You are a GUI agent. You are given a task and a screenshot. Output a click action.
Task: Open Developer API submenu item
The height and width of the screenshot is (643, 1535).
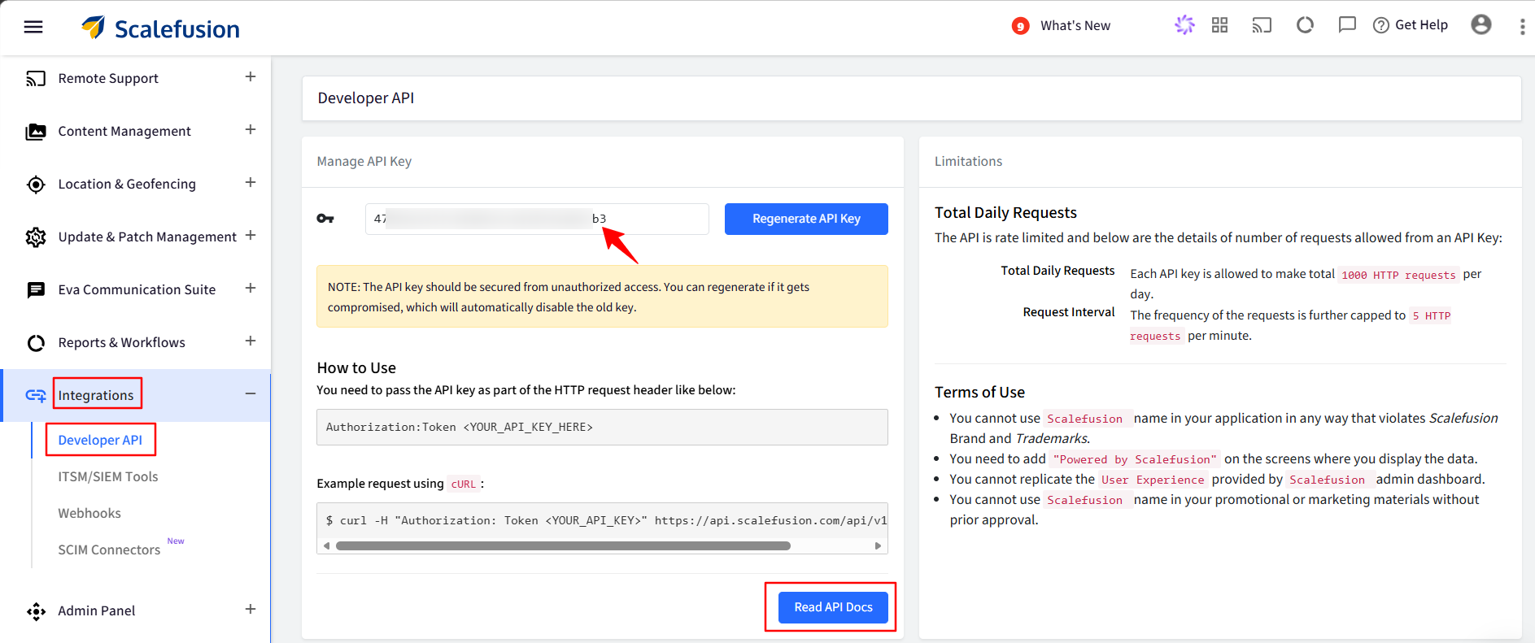[x=100, y=440]
